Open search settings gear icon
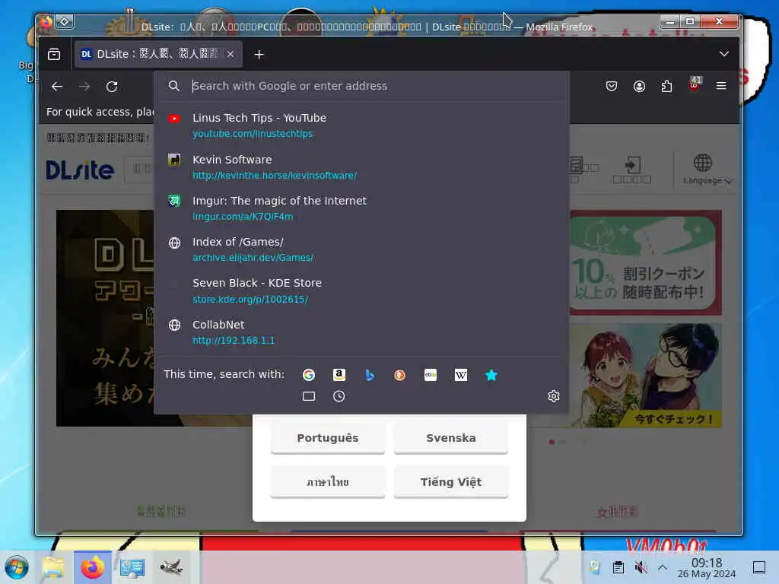Viewport: 779px width, 584px height. click(554, 396)
